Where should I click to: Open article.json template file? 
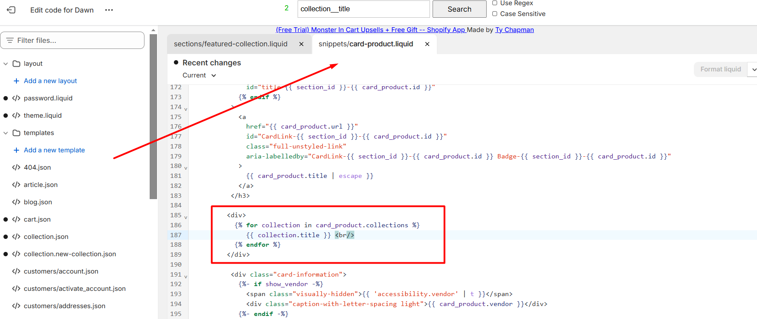41,185
